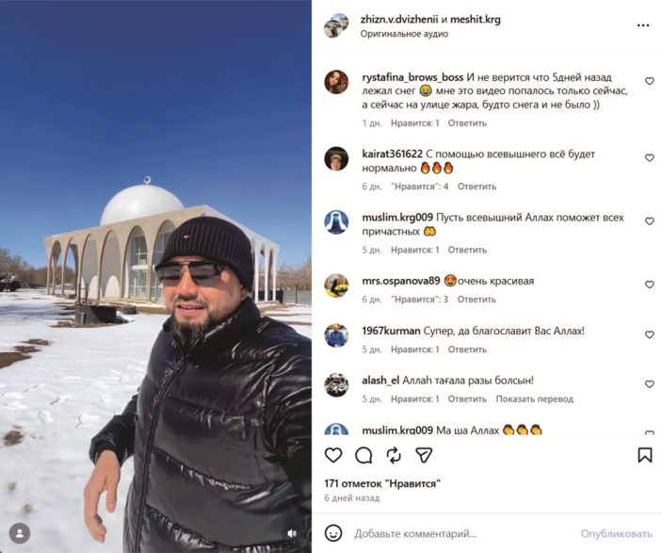Open three-dots more options menu
The height and width of the screenshot is (553, 662).
pyautogui.click(x=643, y=25)
